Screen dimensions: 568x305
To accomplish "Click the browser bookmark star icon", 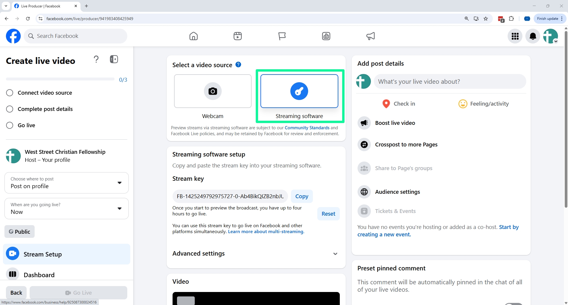I will 486,19.
